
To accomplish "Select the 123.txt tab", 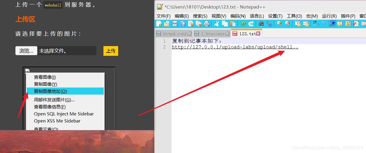I will coord(247,34).
